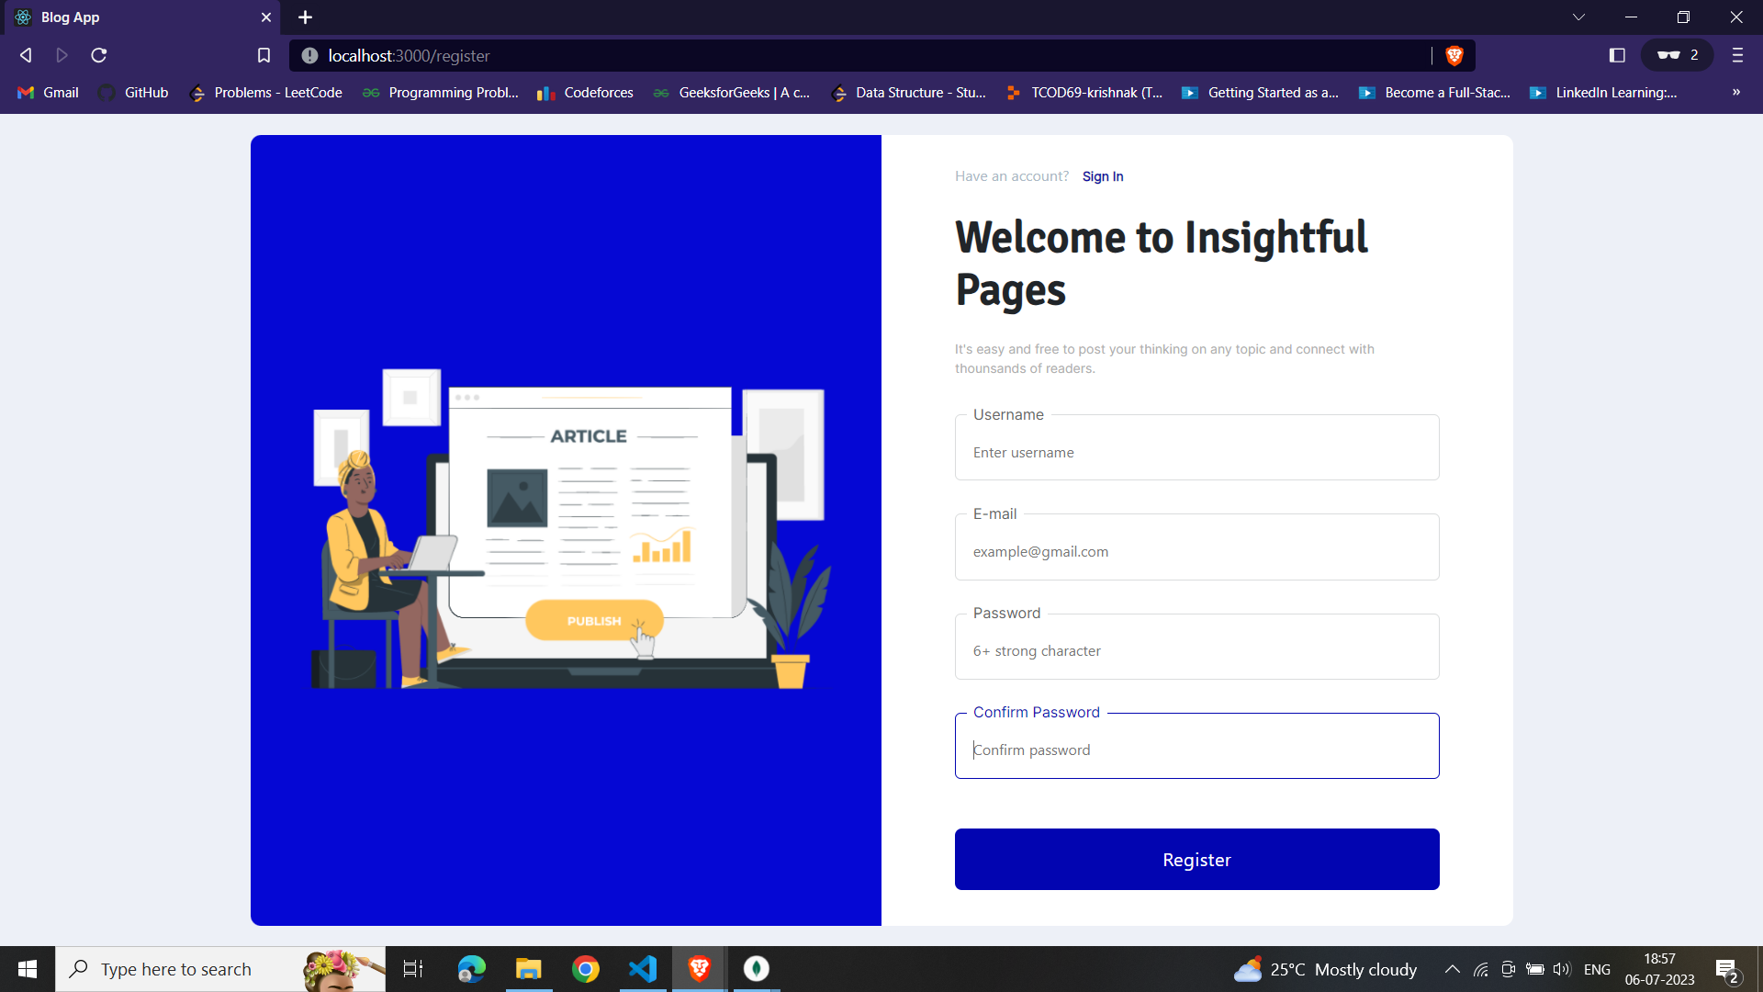
Task: Open the Brave Rewards wallet icon
Action: pyautogui.click(x=1675, y=55)
